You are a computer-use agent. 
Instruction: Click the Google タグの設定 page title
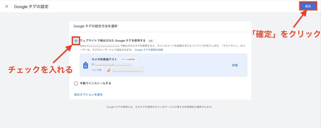pos(31,7)
